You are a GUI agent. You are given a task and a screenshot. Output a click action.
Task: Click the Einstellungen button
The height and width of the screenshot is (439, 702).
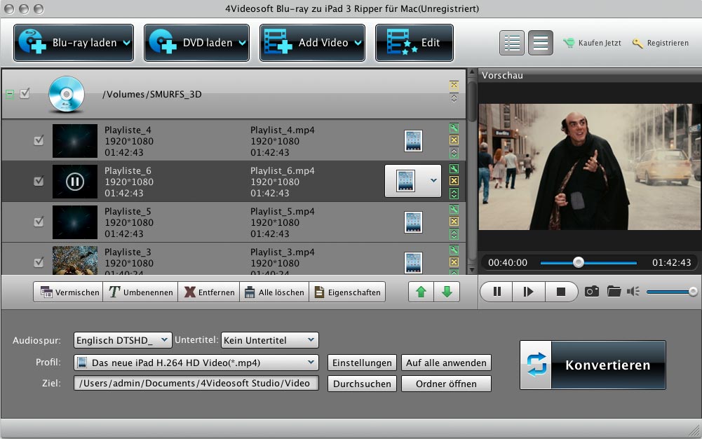coord(362,363)
